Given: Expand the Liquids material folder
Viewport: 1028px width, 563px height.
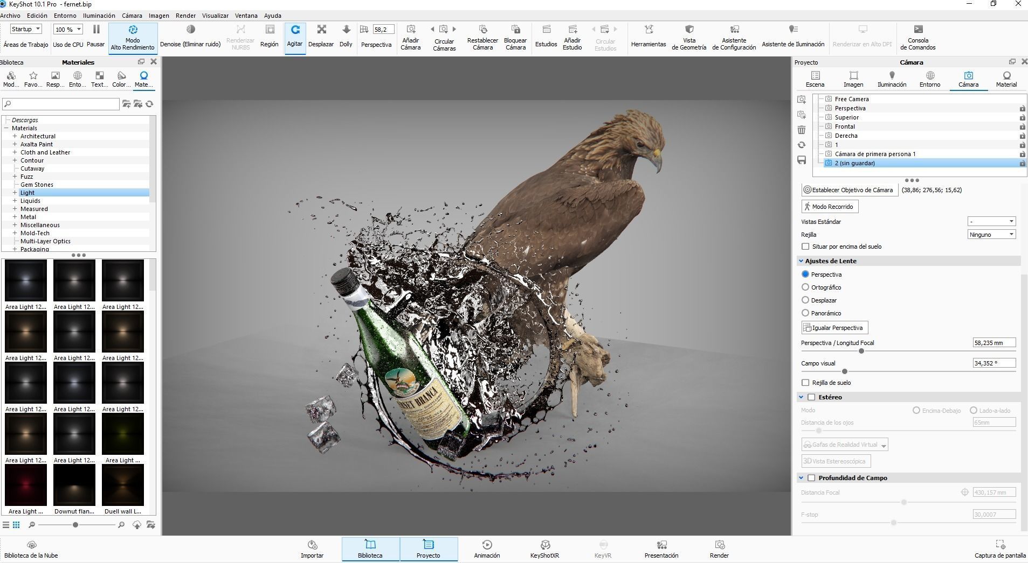Looking at the screenshot, I should [x=15, y=201].
